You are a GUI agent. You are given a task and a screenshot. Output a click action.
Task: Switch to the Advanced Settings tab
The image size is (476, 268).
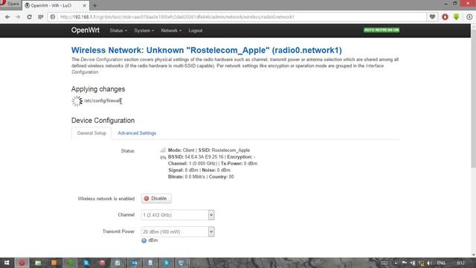(137, 133)
